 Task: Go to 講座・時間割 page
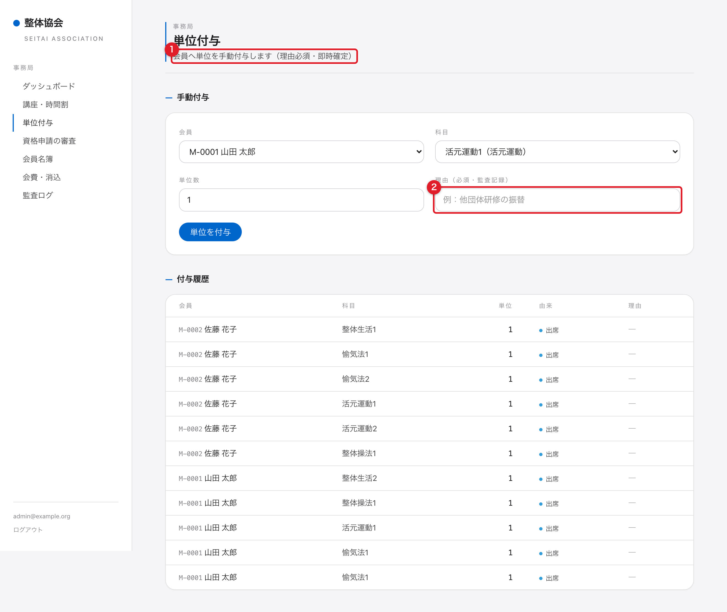click(45, 104)
